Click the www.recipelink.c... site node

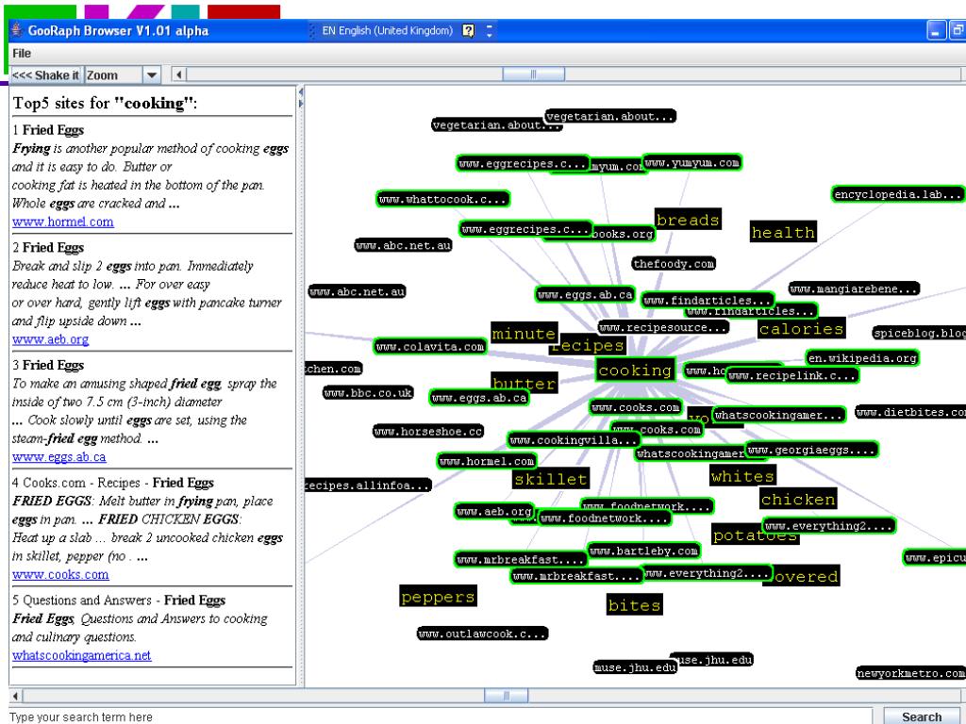(792, 375)
